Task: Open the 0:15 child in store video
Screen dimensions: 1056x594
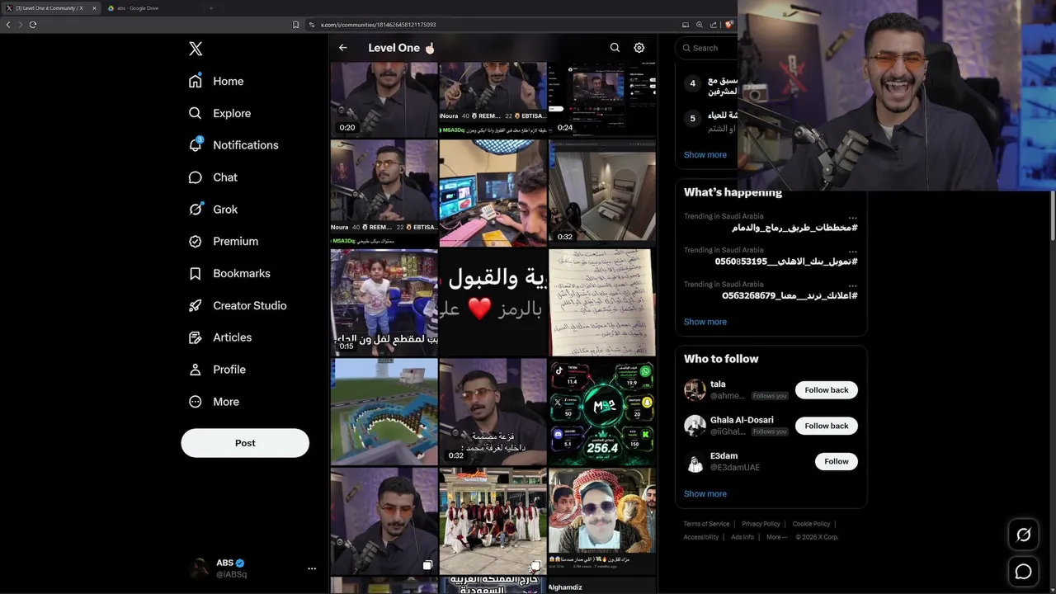Action: tap(384, 303)
